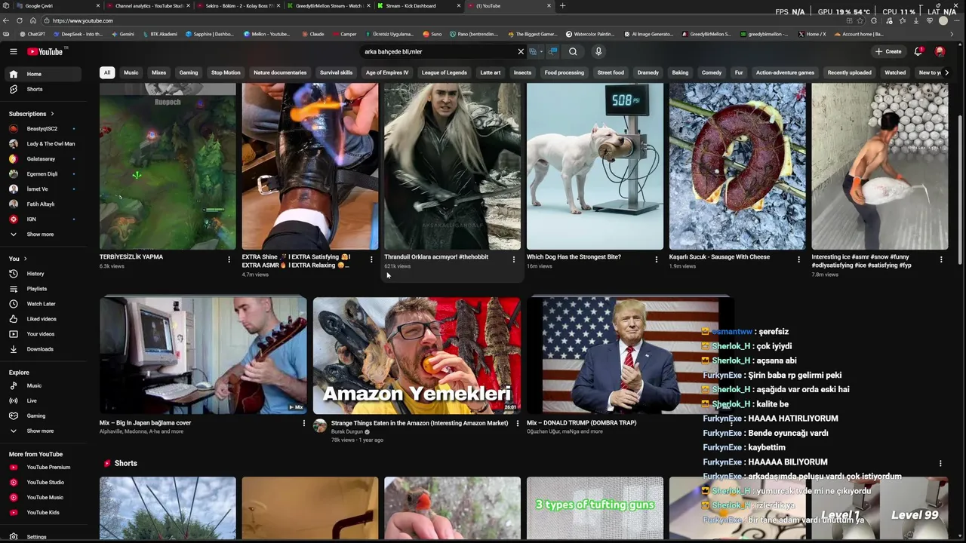
Task: Open options for Big In Japan mix
Action: click(304, 424)
